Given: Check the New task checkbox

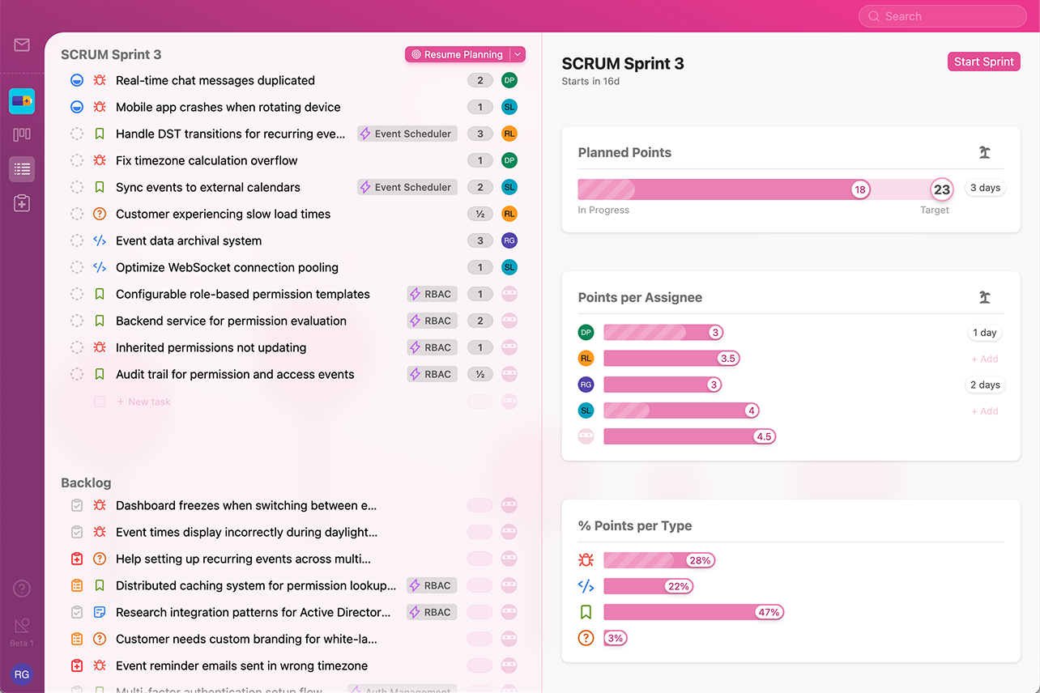Looking at the screenshot, I should point(100,402).
